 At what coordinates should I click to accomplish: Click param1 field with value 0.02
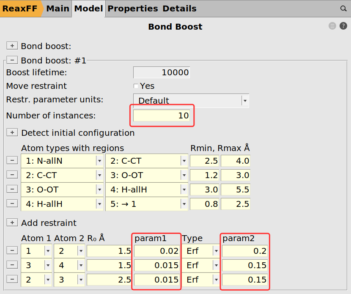[x=157, y=251]
